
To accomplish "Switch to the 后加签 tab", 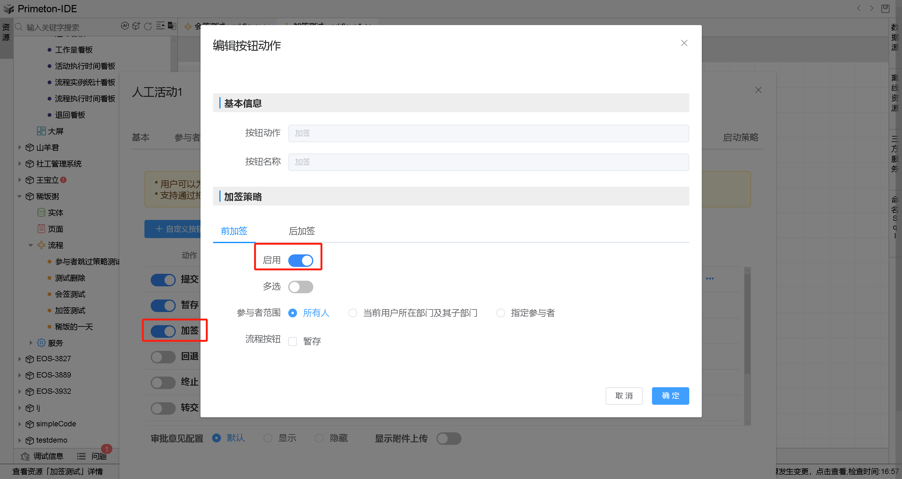I will (x=301, y=231).
